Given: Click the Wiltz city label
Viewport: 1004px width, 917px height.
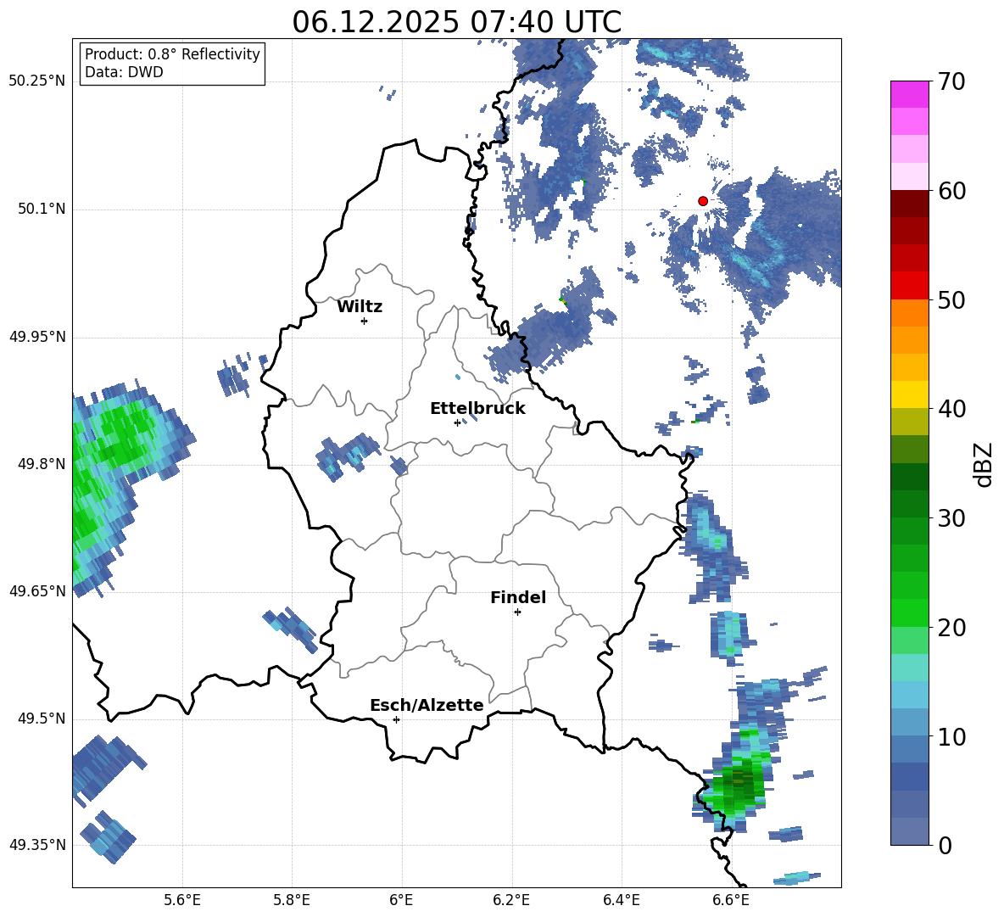Looking at the screenshot, I should pyautogui.click(x=360, y=307).
